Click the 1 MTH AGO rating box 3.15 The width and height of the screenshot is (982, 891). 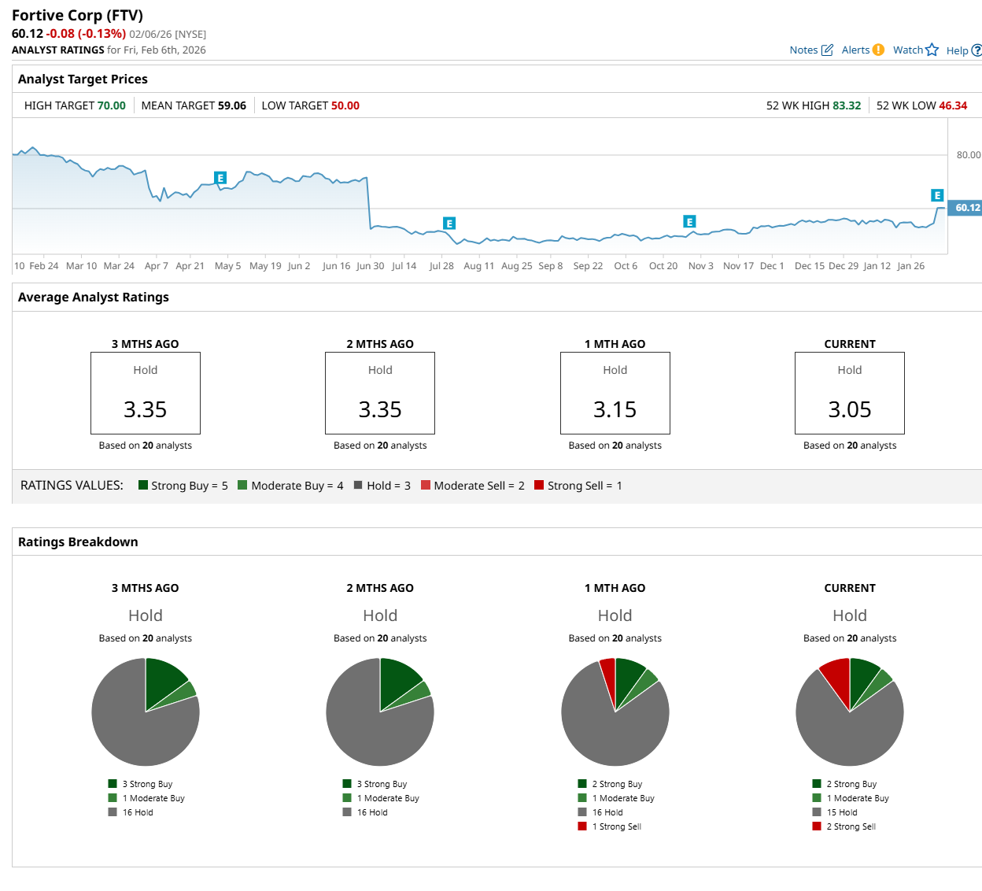tap(615, 393)
